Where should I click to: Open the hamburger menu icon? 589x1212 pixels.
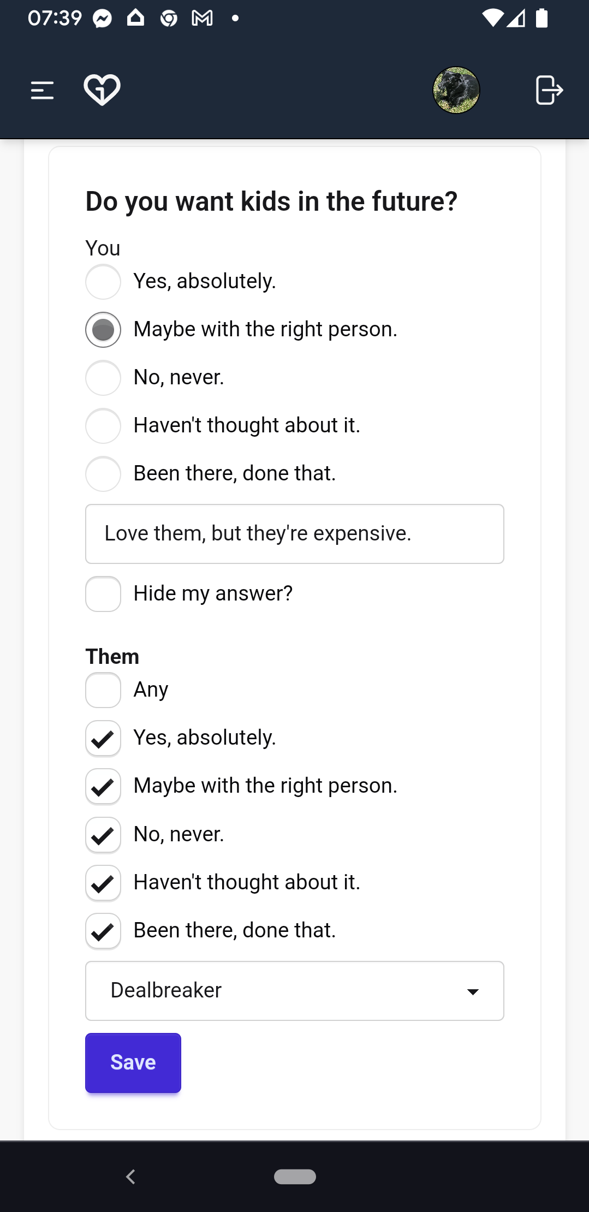coord(43,90)
